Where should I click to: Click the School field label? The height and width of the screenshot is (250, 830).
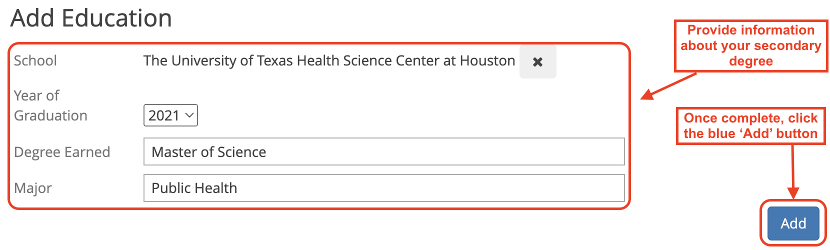pos(35,60)
